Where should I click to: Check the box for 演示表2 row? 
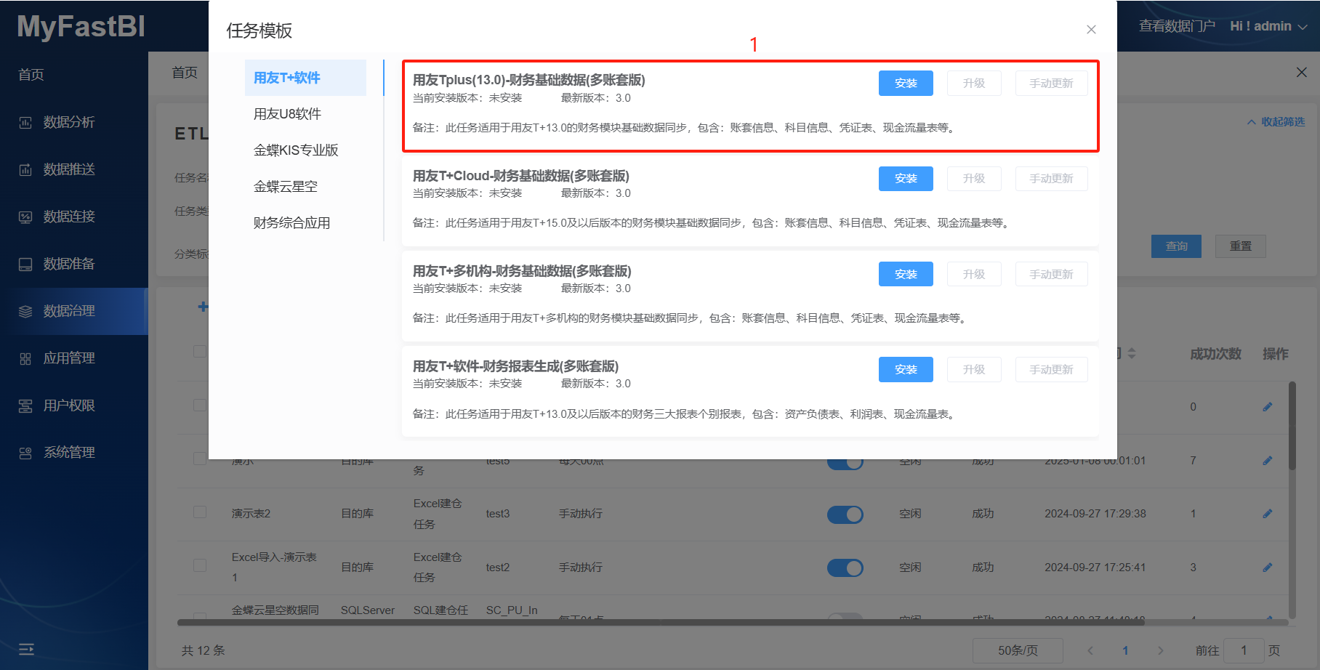(200, 512)
